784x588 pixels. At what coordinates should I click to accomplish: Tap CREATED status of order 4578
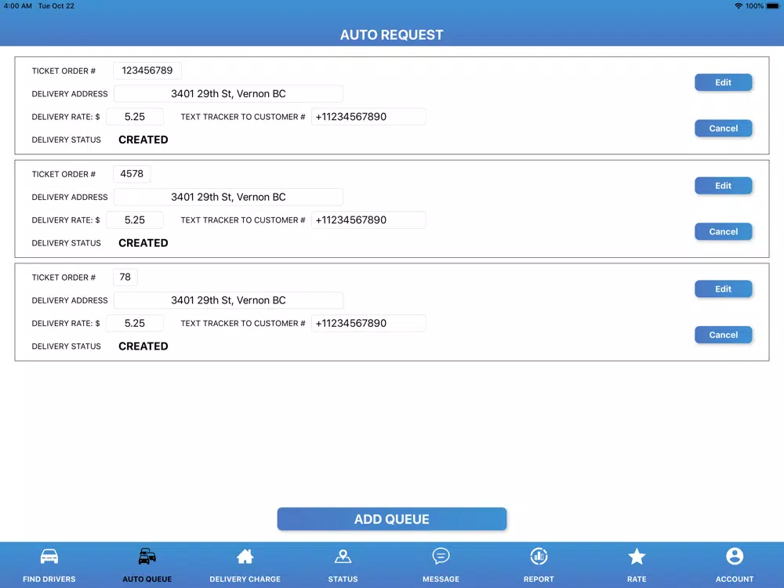143,243
